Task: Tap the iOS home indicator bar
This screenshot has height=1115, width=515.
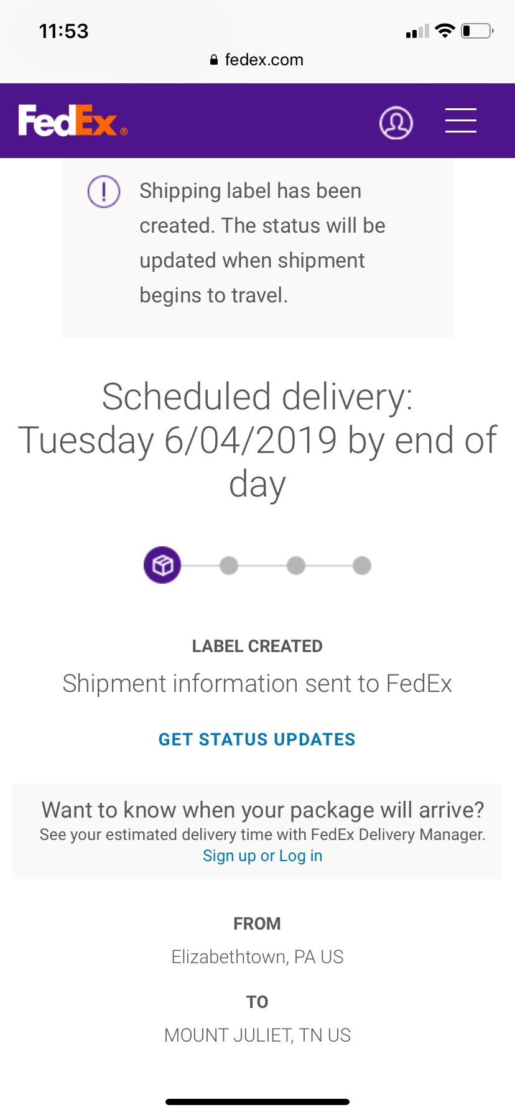Action: pyautogui.click(x=257, y=1101)
